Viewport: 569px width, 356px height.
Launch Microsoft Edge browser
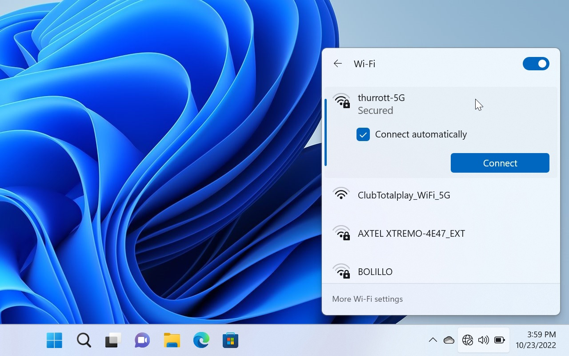click(201, 340)
